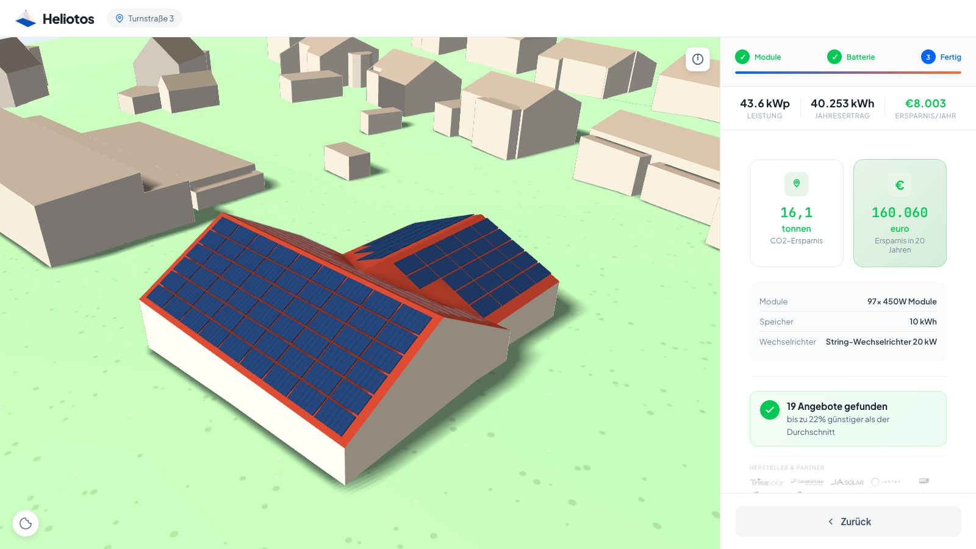Select the Fertig step
Screen dimensions: 976x549
[941, 57]
